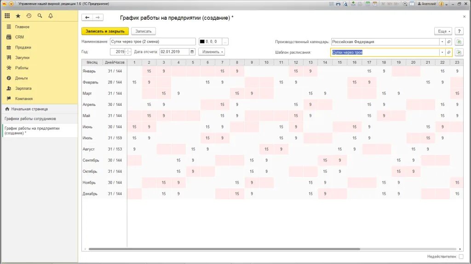
Task: Click the 28 / 144 cell for Февраль
Action: click(x=115, y=82)
